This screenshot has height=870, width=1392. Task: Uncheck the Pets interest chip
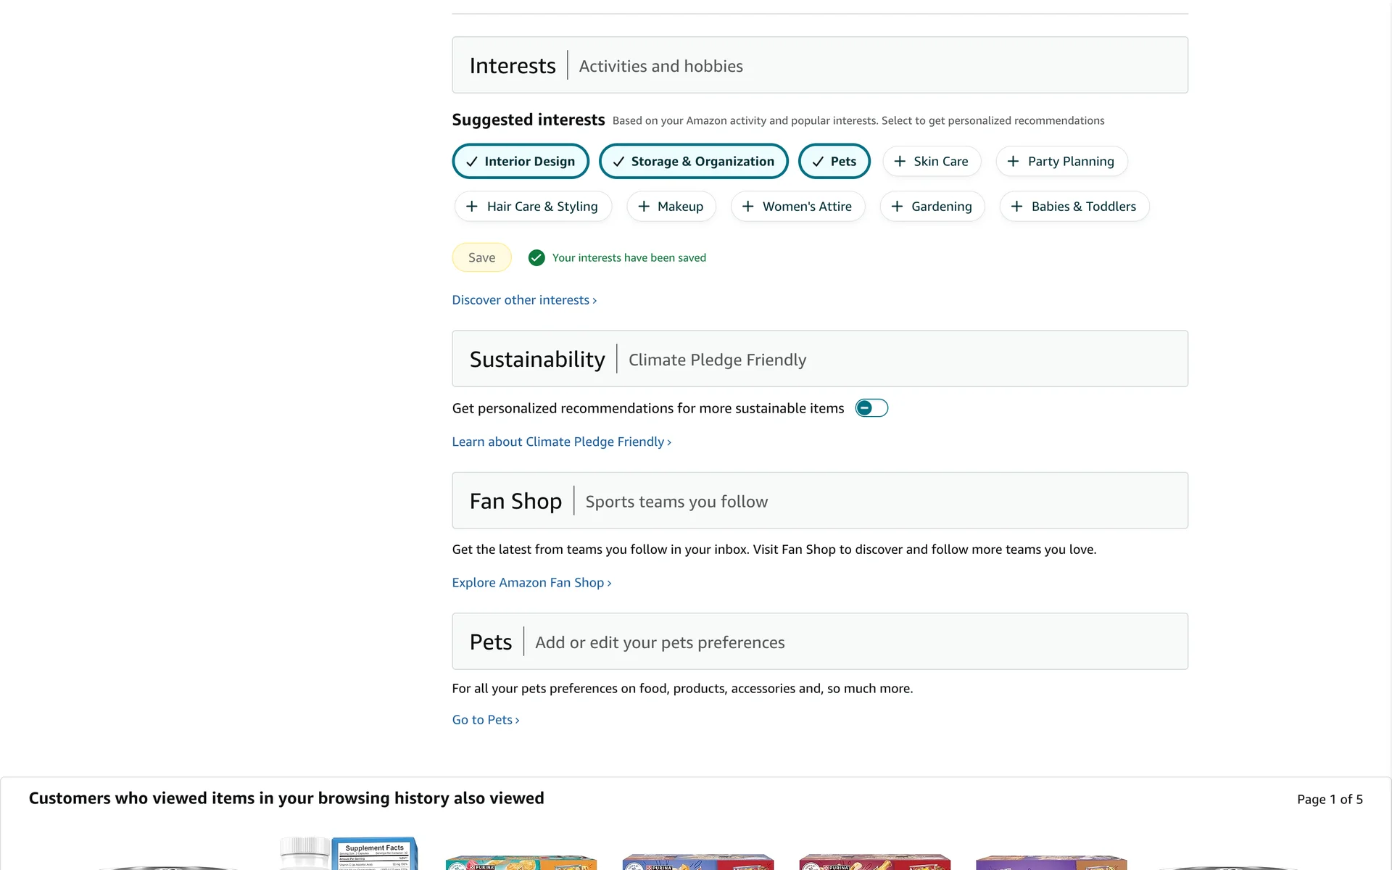tap(834, 161)
